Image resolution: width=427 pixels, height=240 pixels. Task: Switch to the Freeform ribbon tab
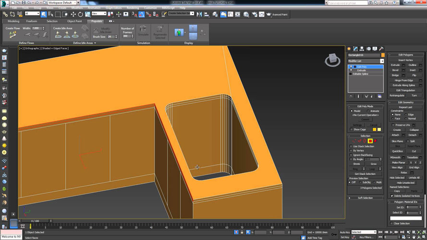pyautogui.click(x=32, y=21)
